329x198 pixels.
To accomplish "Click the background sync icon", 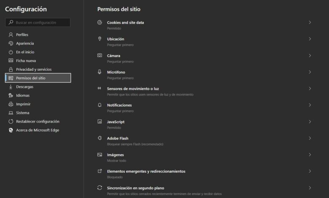I will [100, 188].
